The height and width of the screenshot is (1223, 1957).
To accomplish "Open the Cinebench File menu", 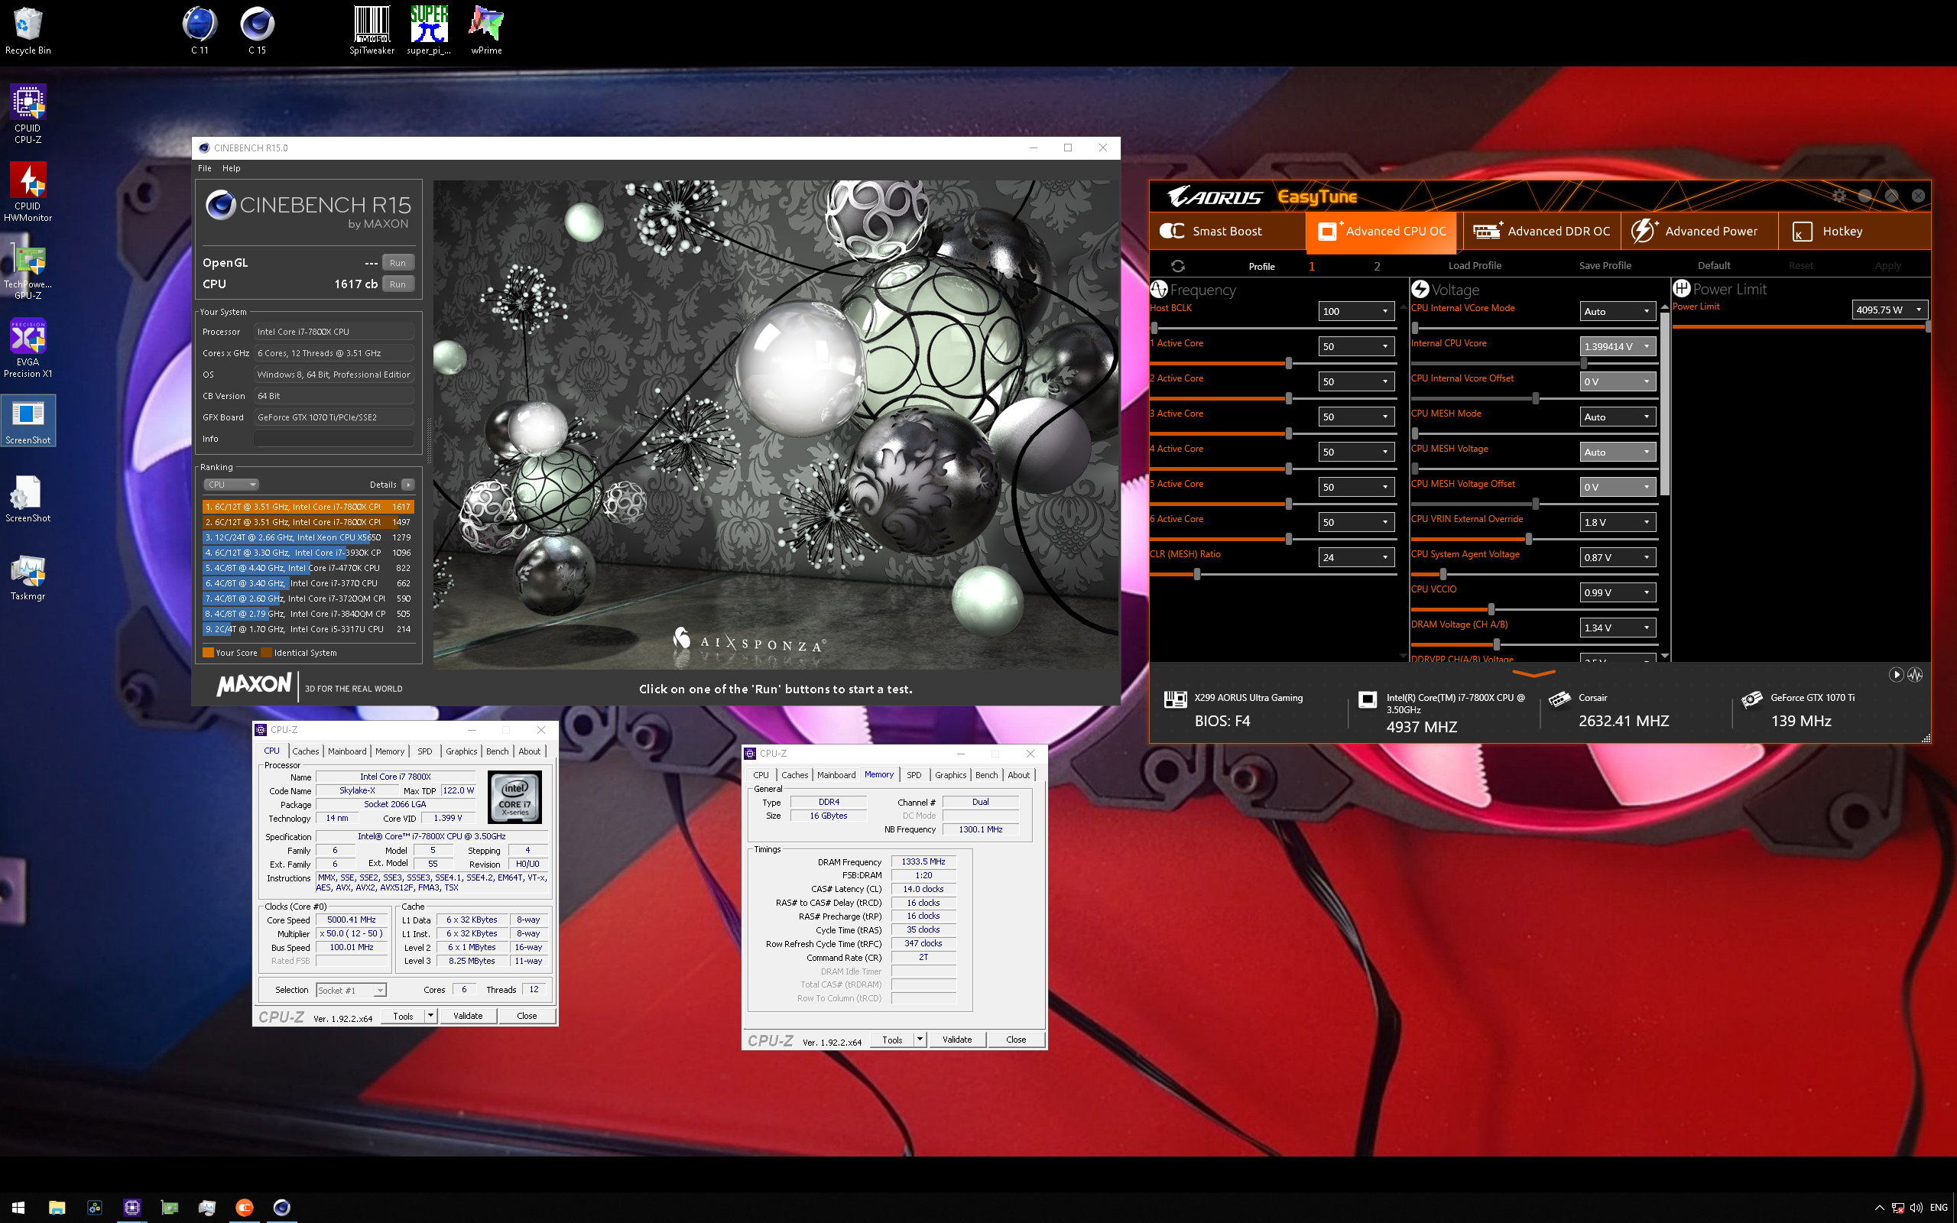I will click(205, 168).
